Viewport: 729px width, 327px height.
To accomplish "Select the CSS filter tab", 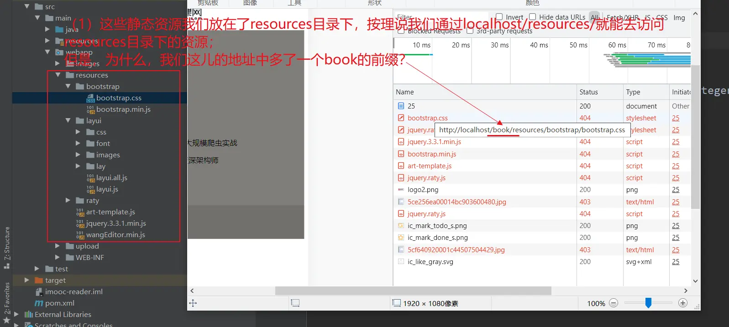I will tap(662, 17).
